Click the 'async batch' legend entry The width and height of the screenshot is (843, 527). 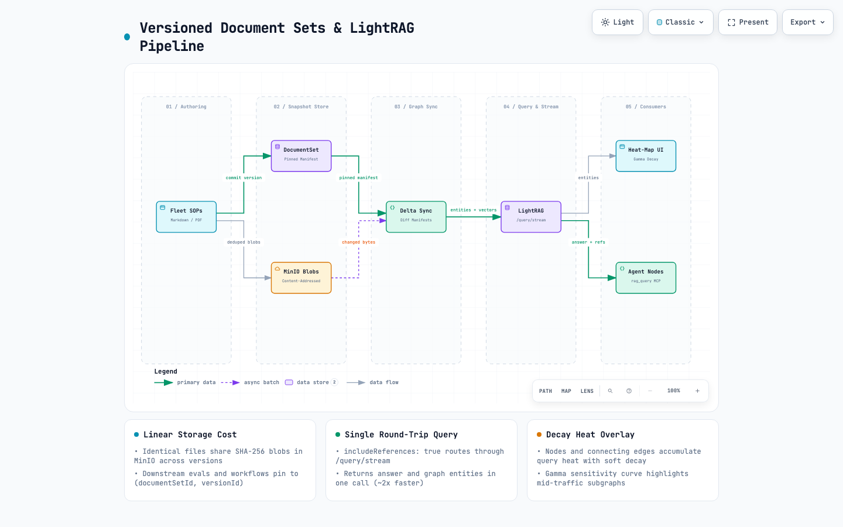250,382
